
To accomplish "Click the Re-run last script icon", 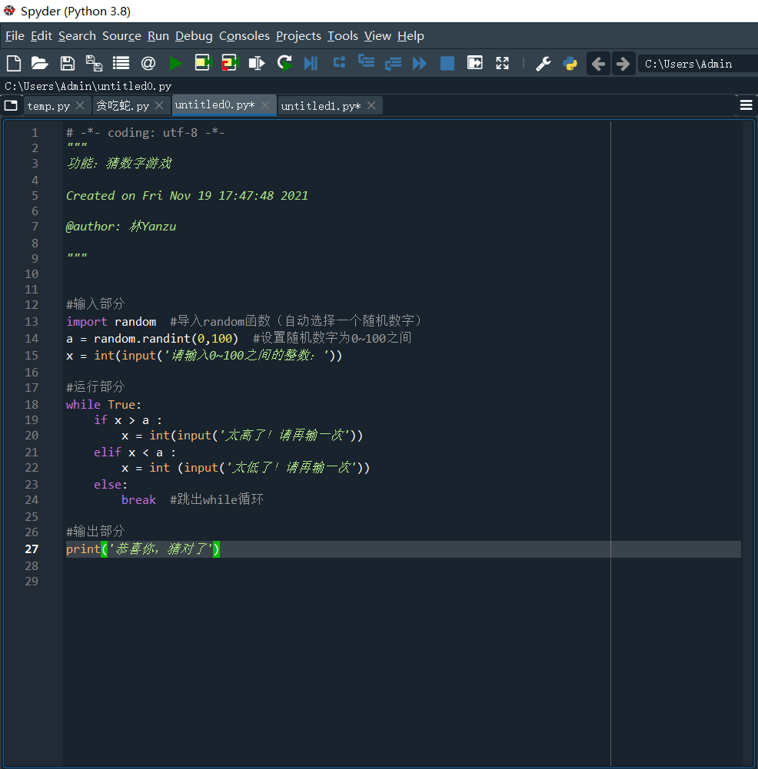I will click(x=284, y=64).
